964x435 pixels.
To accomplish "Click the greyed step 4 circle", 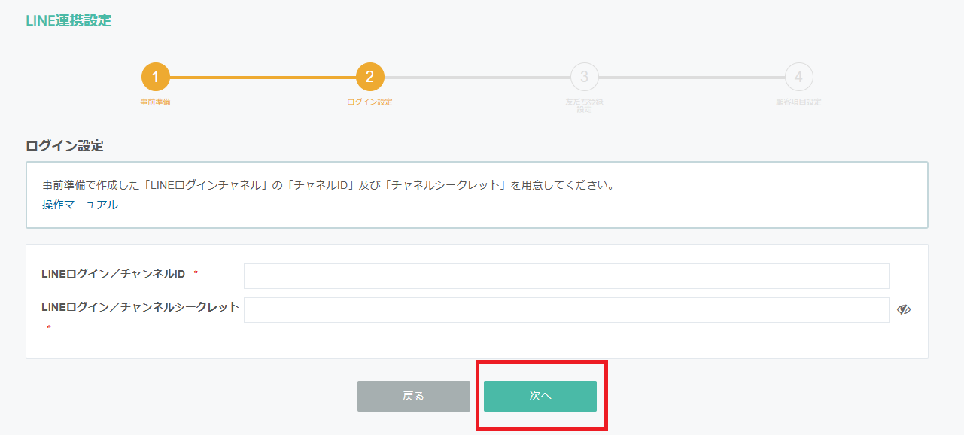I will click(x=799, y=77).
